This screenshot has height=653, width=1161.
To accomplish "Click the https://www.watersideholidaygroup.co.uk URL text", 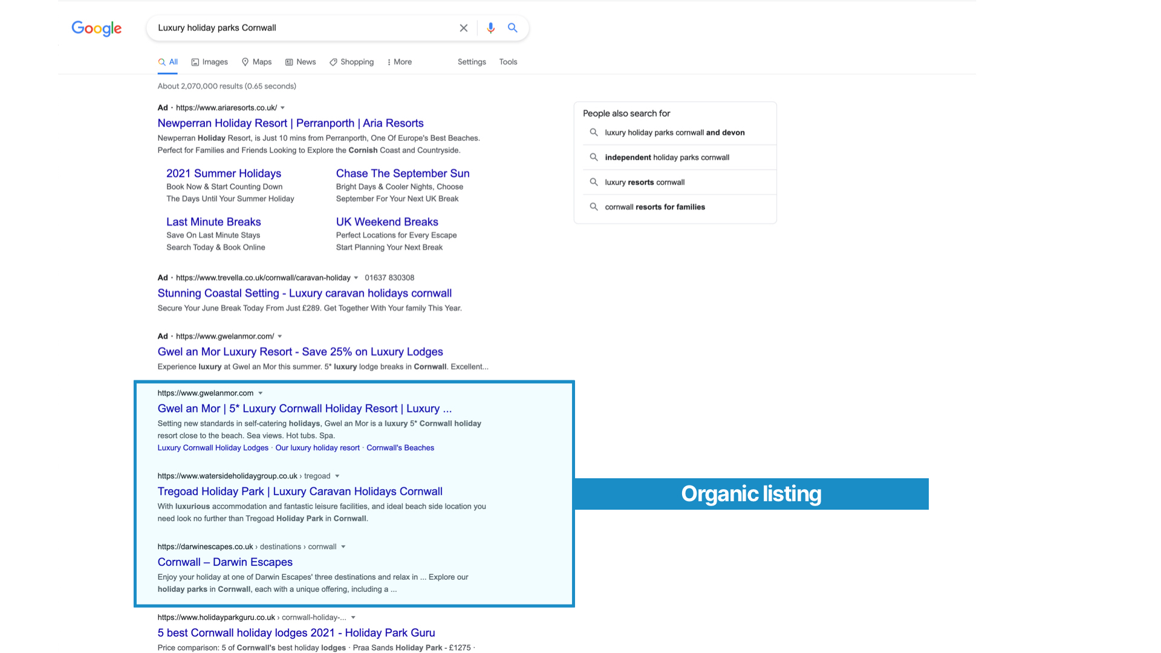I will point(227,476).
